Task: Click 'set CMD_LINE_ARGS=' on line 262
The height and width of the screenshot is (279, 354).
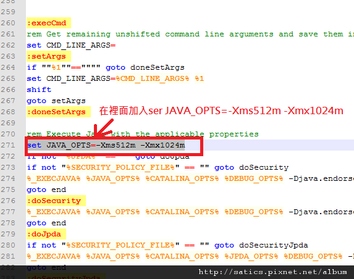Action: tap(71, 45)
